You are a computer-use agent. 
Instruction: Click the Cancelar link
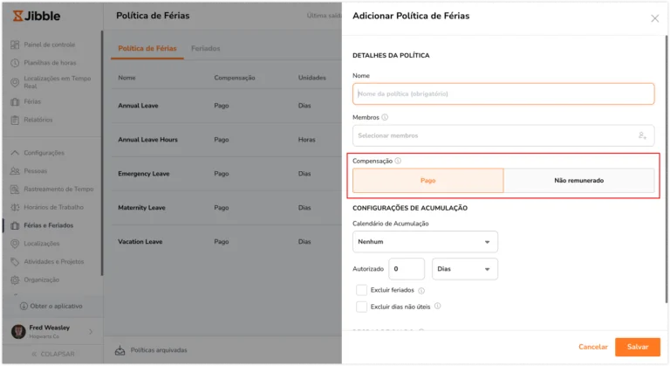point(593,347)
